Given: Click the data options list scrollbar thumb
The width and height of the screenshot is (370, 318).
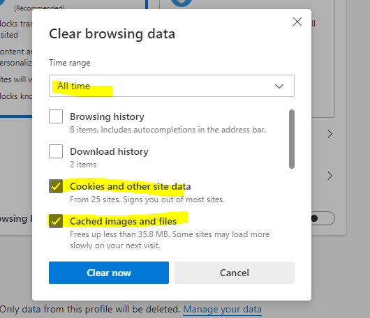Looking at the screenshot, I should (292, 139).
